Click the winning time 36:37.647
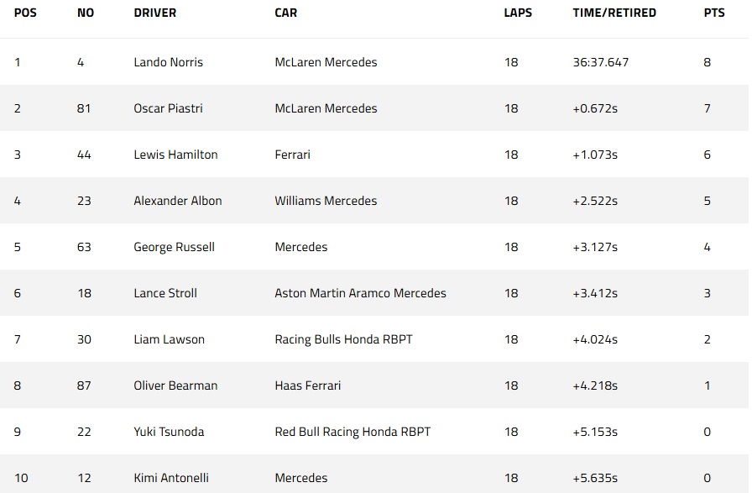Image resolution: width=752 pixels, height=493 pixels. [600, 62]
